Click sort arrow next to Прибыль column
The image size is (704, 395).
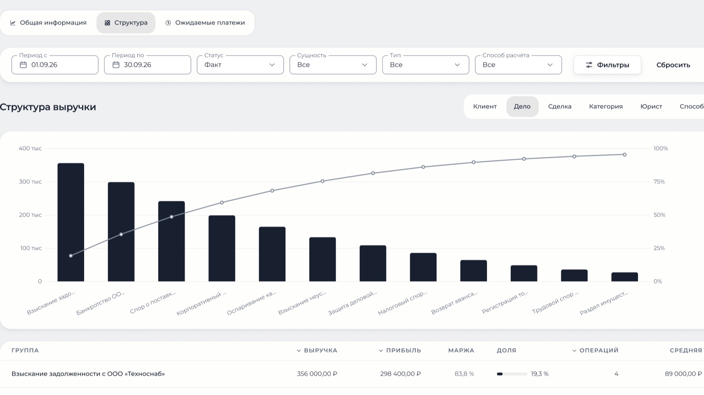[x=381, y=351]
